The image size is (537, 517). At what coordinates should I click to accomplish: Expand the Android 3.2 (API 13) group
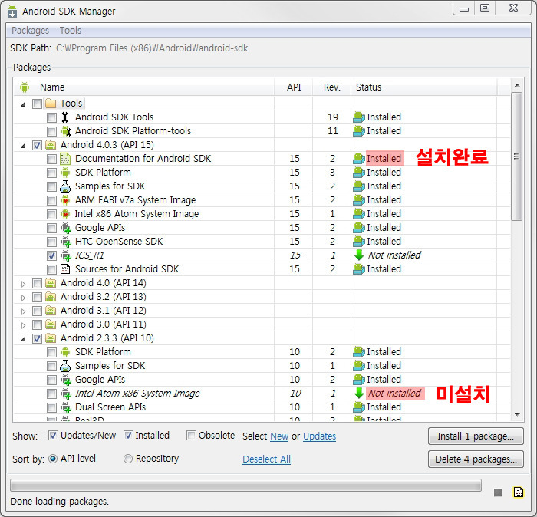pyautogui.click(x=23, y=298)
